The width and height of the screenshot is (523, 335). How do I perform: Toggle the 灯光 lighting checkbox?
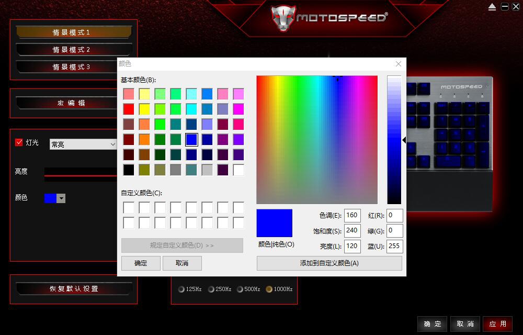pyautogui.click(x=19, y=142)
